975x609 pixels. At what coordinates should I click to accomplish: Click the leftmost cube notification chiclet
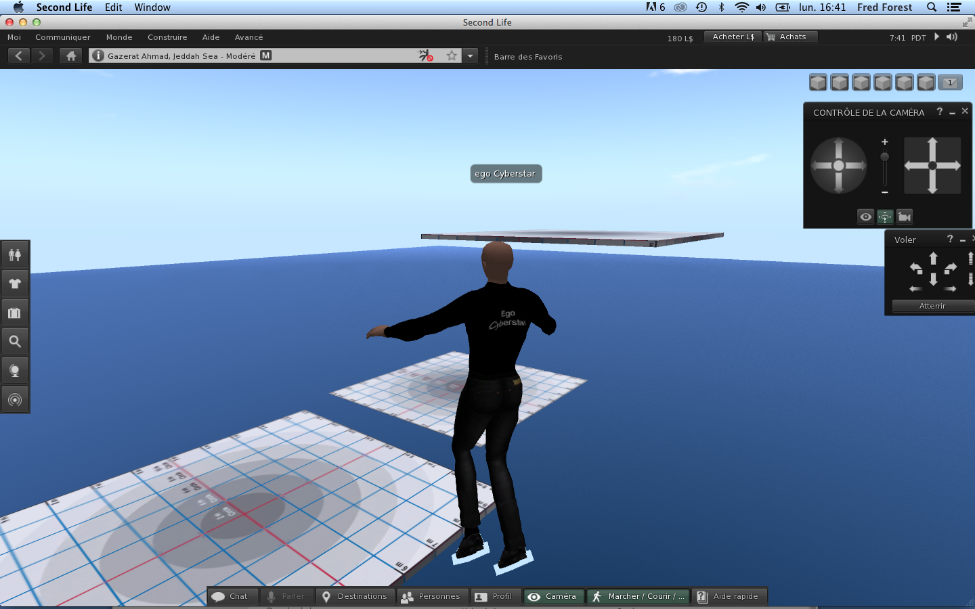point(818,83)
